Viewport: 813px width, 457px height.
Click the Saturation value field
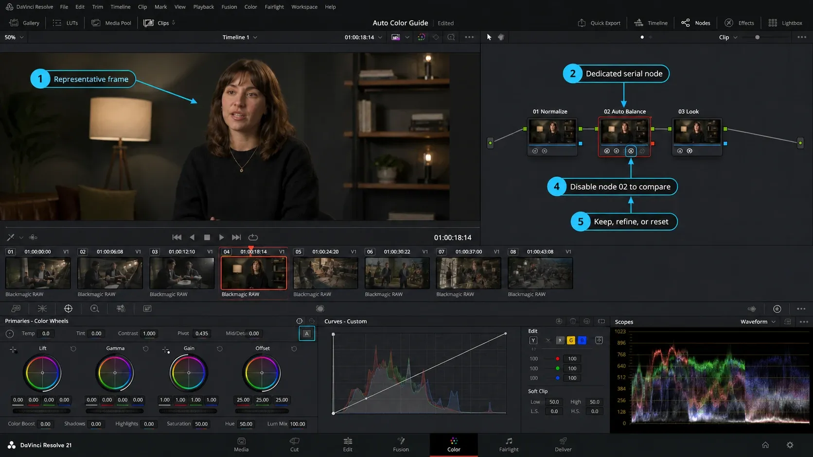point(201,423)
